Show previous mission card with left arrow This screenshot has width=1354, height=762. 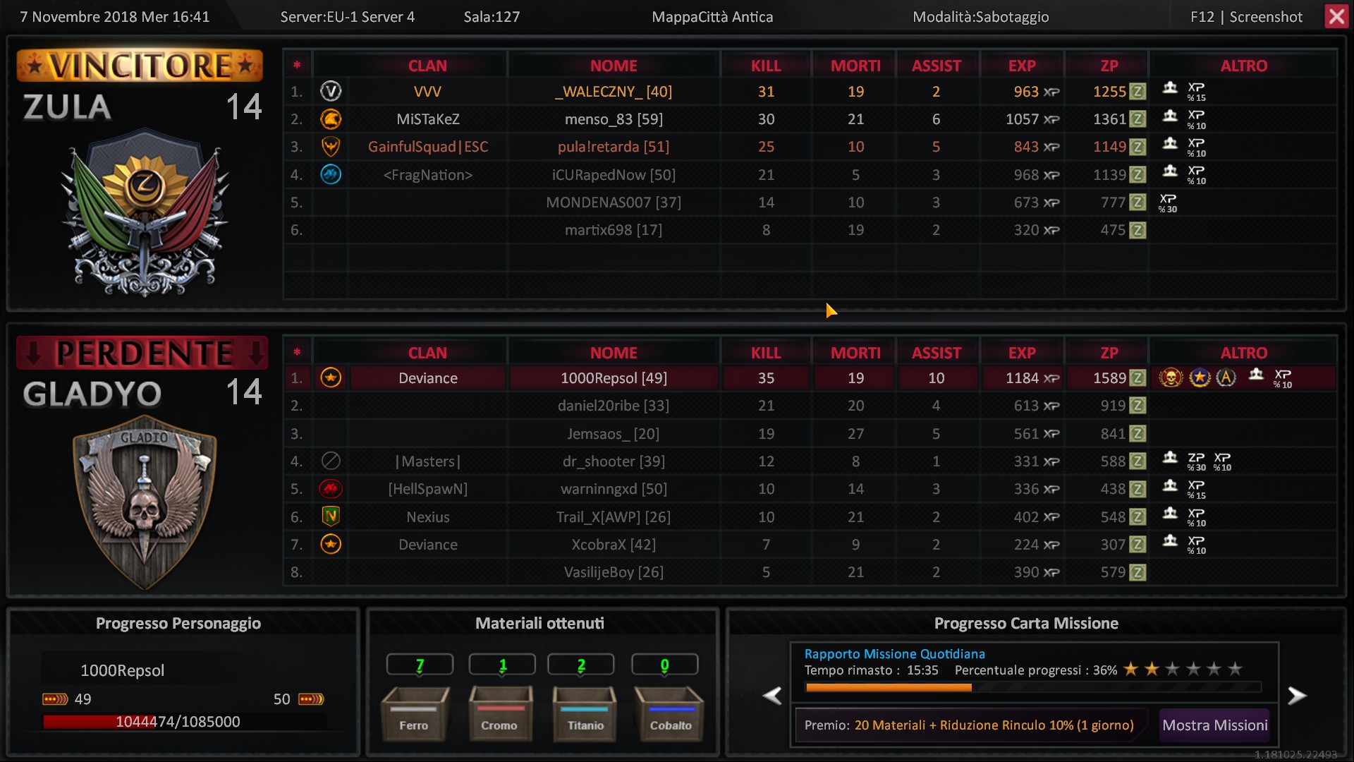(772, 696)
